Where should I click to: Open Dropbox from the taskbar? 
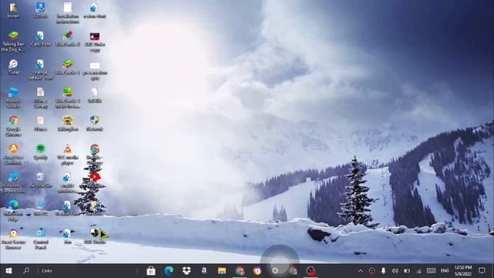pyautogui.click(x=187, y=271)
